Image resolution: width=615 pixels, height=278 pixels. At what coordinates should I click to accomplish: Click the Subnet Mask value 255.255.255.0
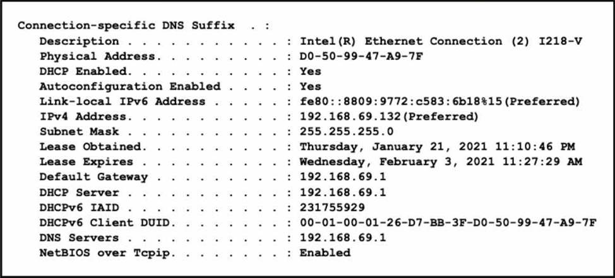(347, 131)
